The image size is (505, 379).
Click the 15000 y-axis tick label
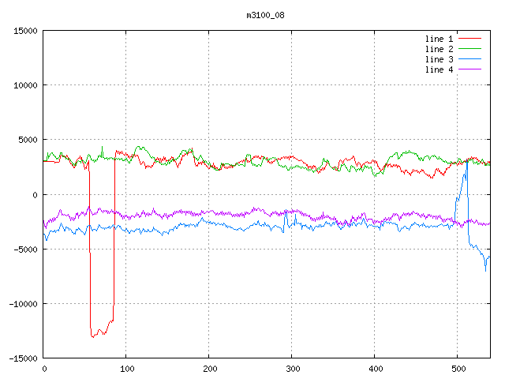[x=24, y=31]
